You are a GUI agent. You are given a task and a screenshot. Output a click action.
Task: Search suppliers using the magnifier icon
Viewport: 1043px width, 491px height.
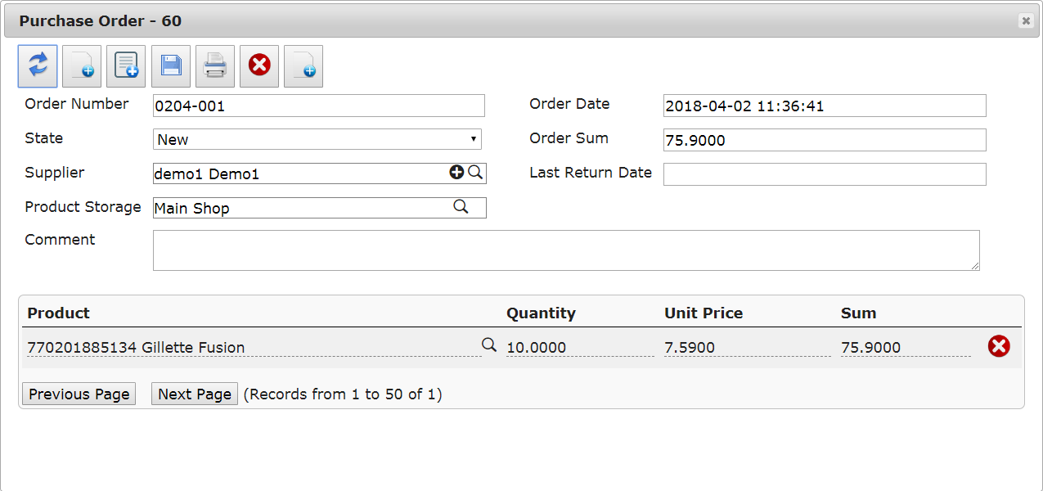pos(475,173)
